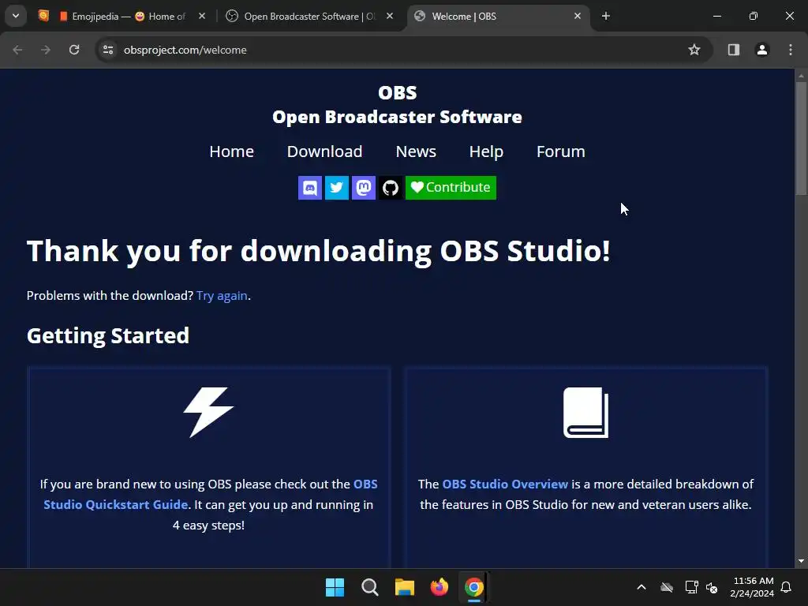808x606 pixels.
Task: Show hidden system tray icons chevron
Action: [642, 587]
